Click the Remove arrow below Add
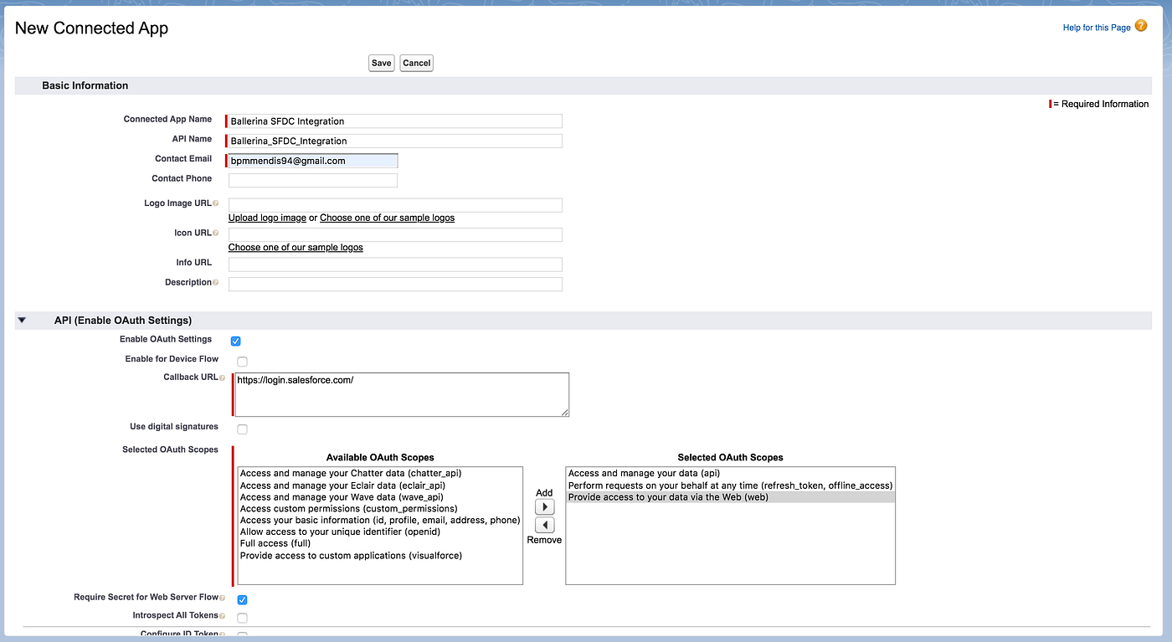1172x642 pixels. tap(544, 525)
